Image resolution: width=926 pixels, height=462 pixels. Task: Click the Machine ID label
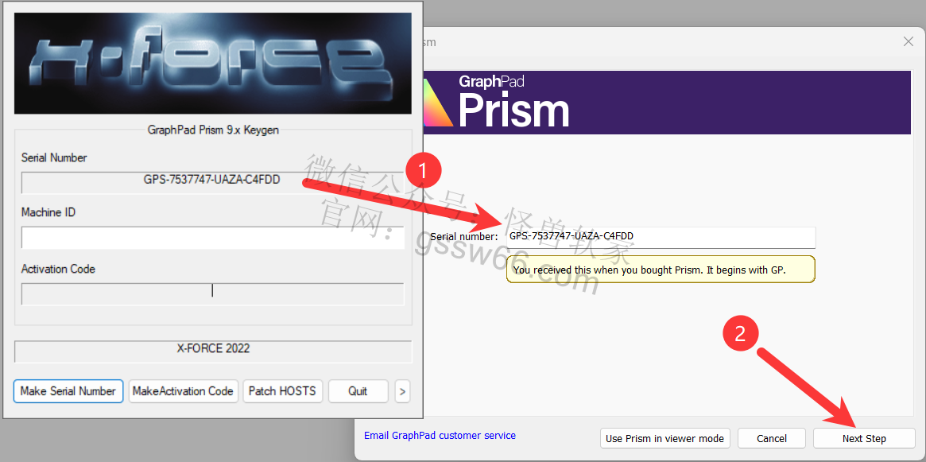pyautogui.click(x=48, y=212)
